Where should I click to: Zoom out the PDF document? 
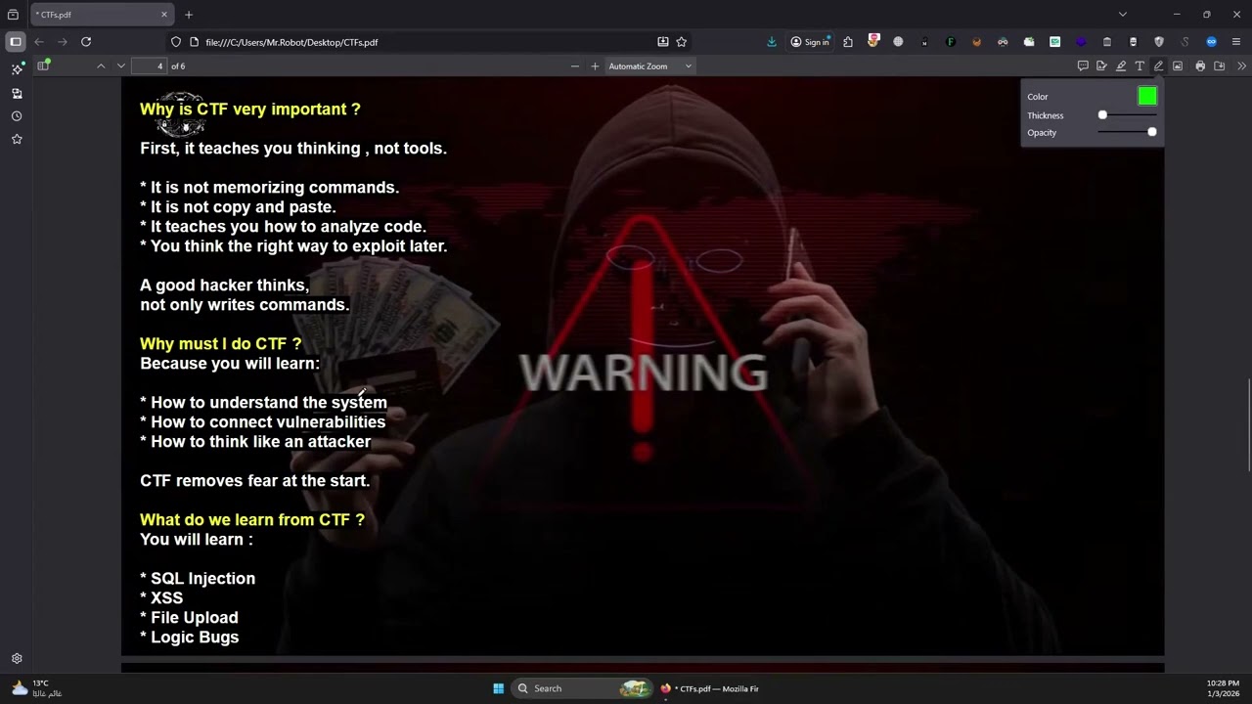[x=575, y=66]
